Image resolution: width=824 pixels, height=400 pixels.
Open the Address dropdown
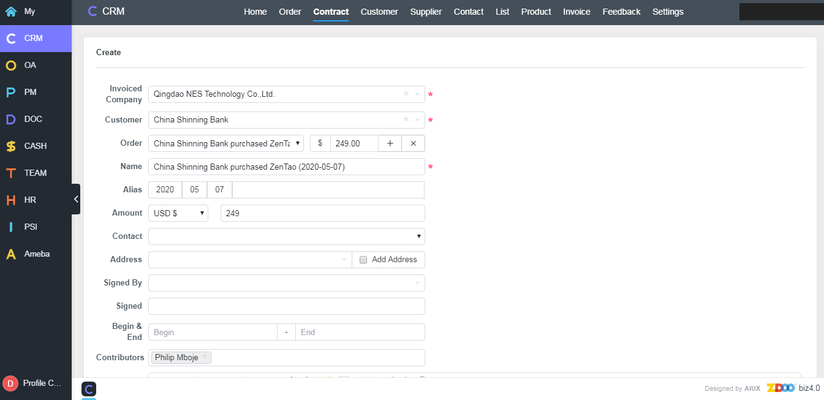(250, 260)
